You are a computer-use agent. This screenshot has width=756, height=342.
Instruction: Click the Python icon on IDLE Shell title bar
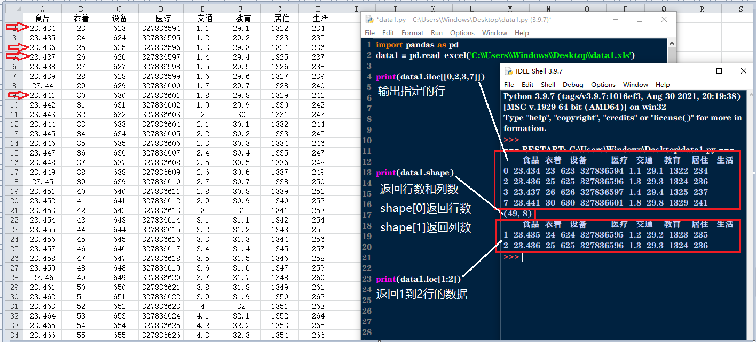508,71
